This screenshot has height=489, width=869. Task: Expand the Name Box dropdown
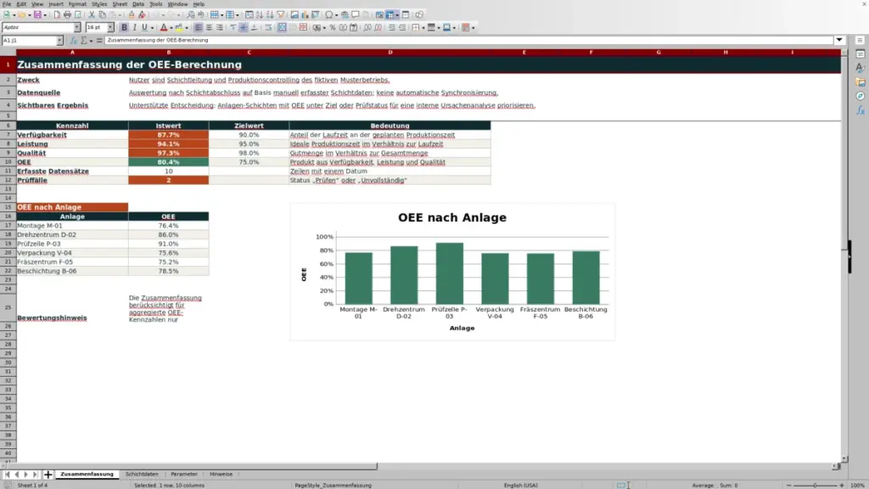tap(59, 41)
